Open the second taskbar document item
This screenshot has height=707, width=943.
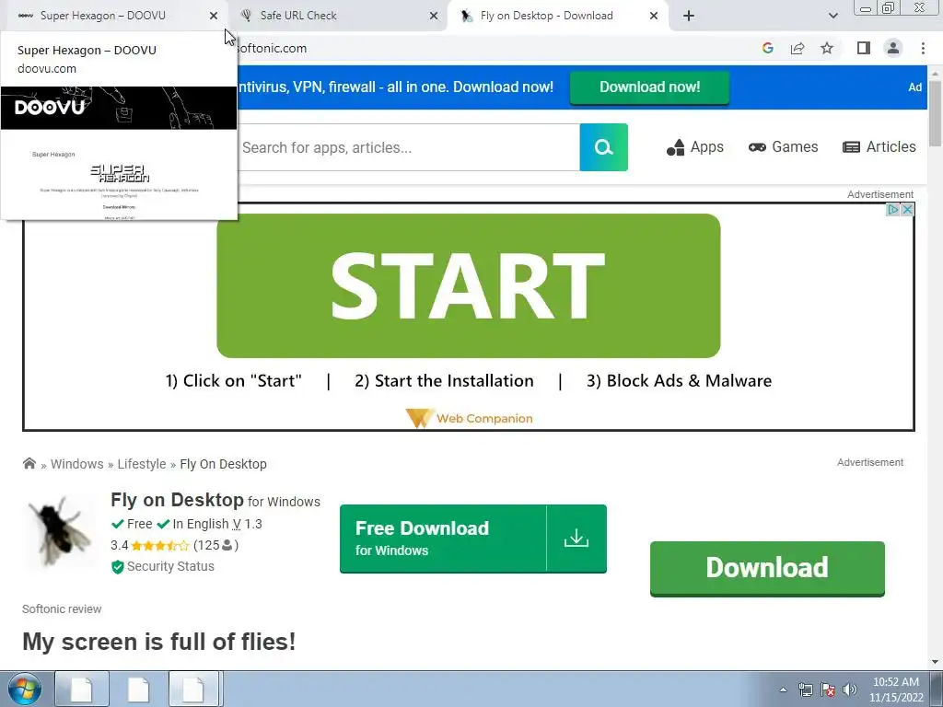[138, 689]
